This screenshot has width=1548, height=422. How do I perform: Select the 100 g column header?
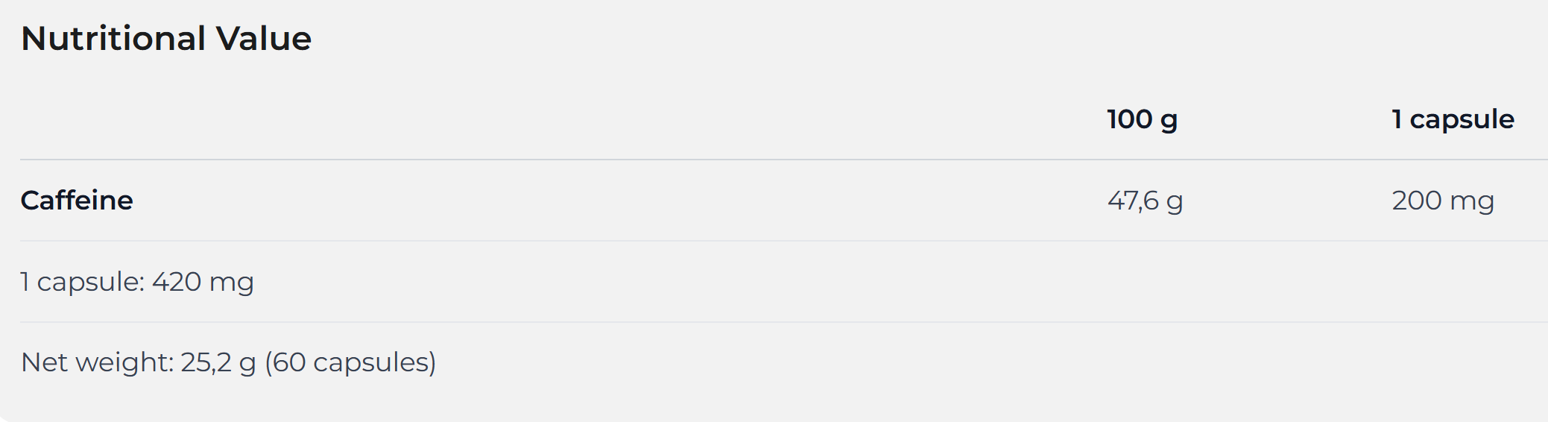point(1142,119)
